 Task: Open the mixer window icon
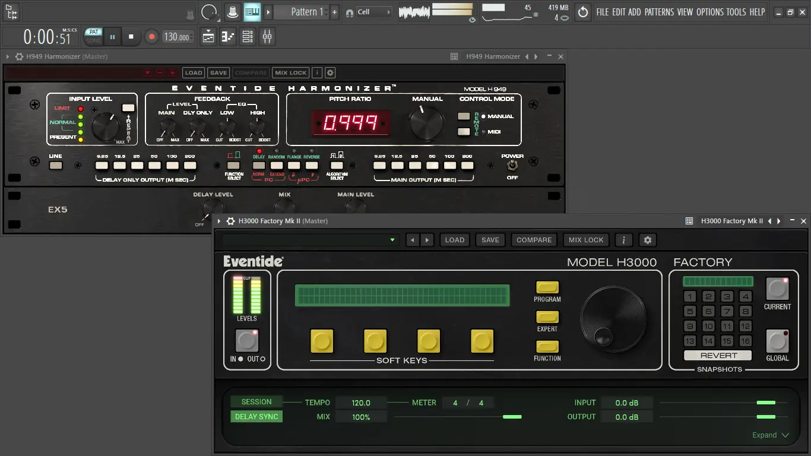pos(267,37)
